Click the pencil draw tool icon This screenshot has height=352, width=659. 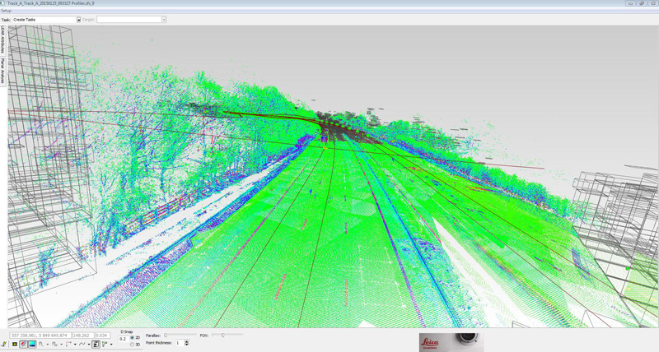tap(4, 345)
